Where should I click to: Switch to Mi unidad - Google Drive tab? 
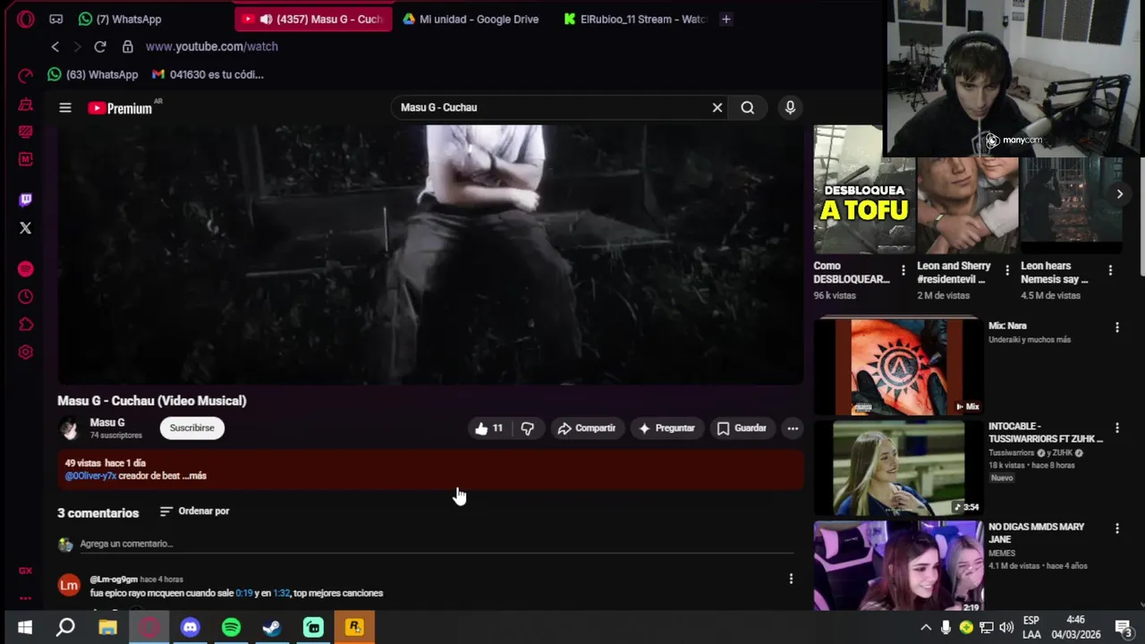(471, 19)
